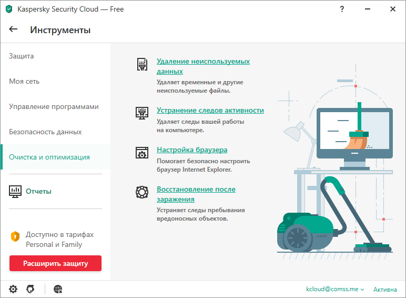Select the Защита section
Viewport: 406px width, 298px height.
pos(55,56)
